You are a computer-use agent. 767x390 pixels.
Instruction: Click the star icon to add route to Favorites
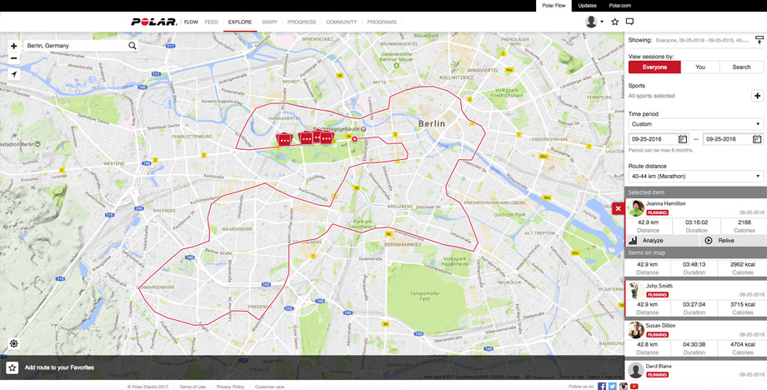13,367
